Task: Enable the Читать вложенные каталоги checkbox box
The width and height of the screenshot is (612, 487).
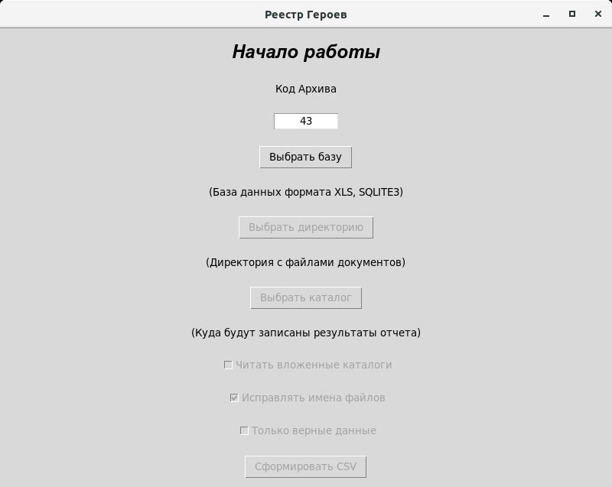Action: coord(228,365)
